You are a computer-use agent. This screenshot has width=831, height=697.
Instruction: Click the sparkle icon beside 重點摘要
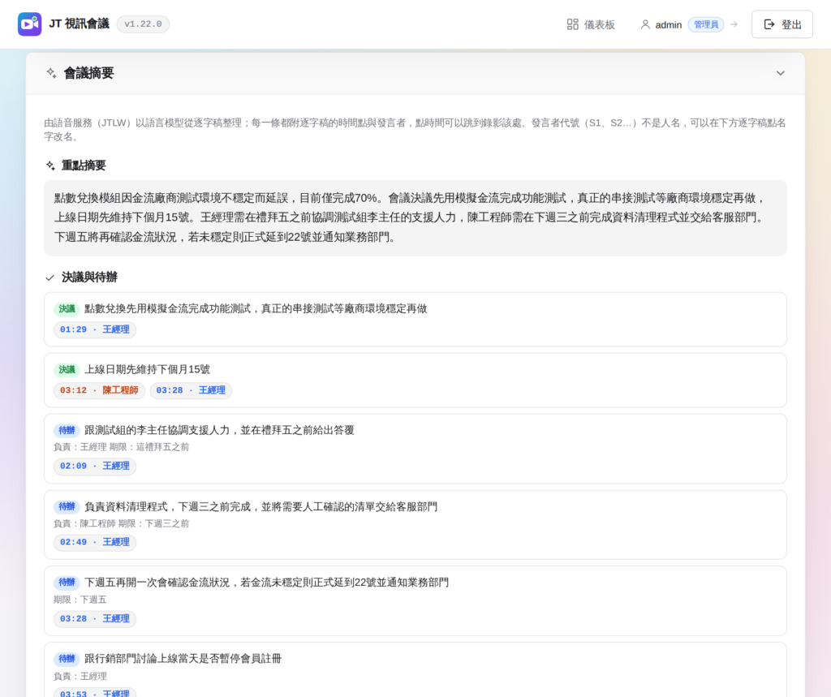50,166
